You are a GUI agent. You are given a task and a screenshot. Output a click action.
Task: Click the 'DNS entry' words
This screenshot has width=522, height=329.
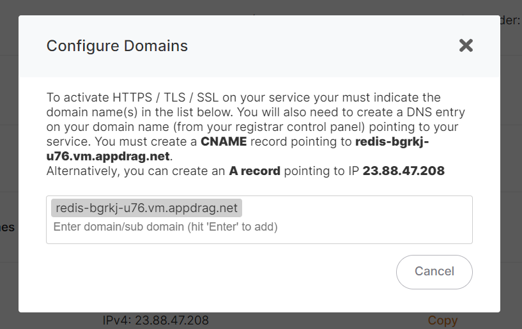click(x=436, y=112)
